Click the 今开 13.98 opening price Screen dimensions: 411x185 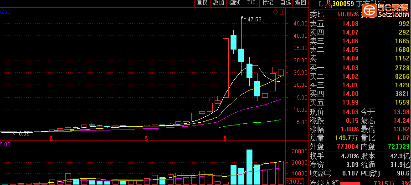[x=402, y=112]
